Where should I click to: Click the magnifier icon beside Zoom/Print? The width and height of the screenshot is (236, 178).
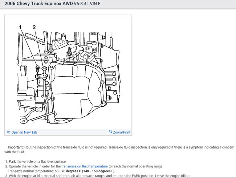110,132
